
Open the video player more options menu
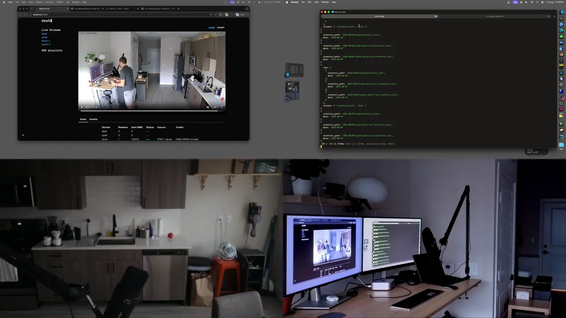coord(222,107)
